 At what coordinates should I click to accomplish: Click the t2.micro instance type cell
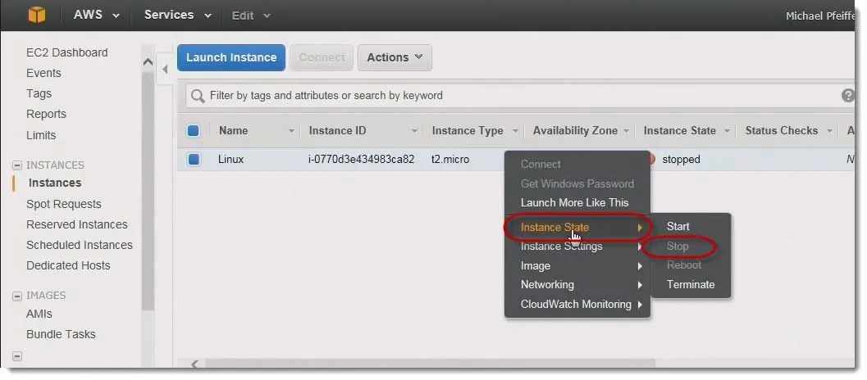pos(450,160)
